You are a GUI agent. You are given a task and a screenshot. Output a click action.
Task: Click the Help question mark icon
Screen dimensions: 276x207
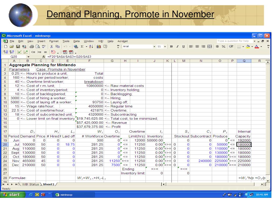(105, 46)
